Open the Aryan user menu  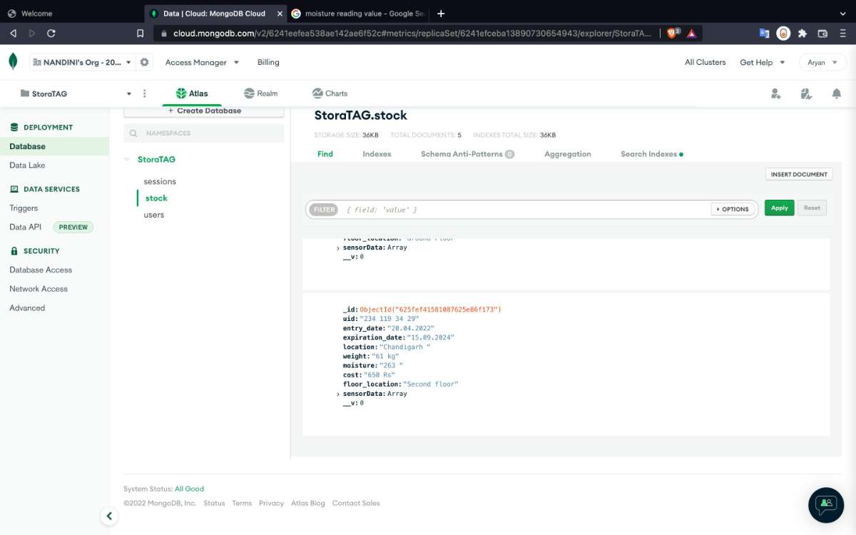click(822, 63)
